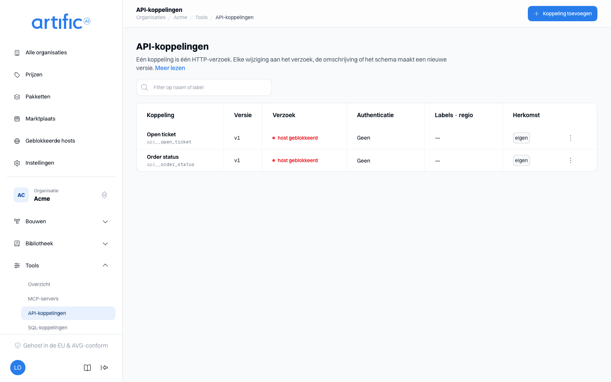The image size is (611, 382).
Task: Focus the Filter op naam field
Action: (204, 87)
